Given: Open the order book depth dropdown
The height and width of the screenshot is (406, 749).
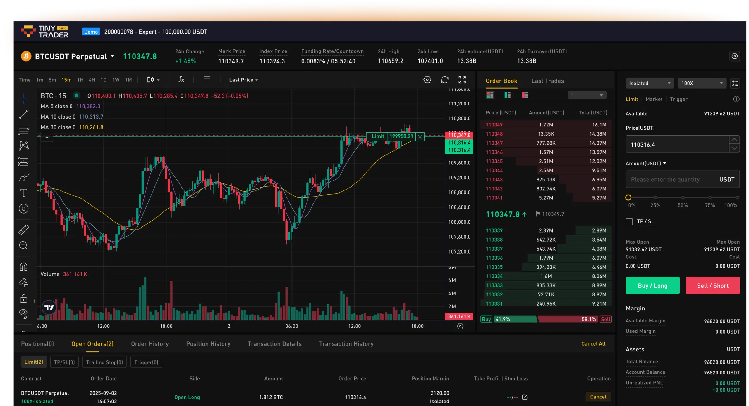Looking at the screenshot, I should tap(587, 95).
